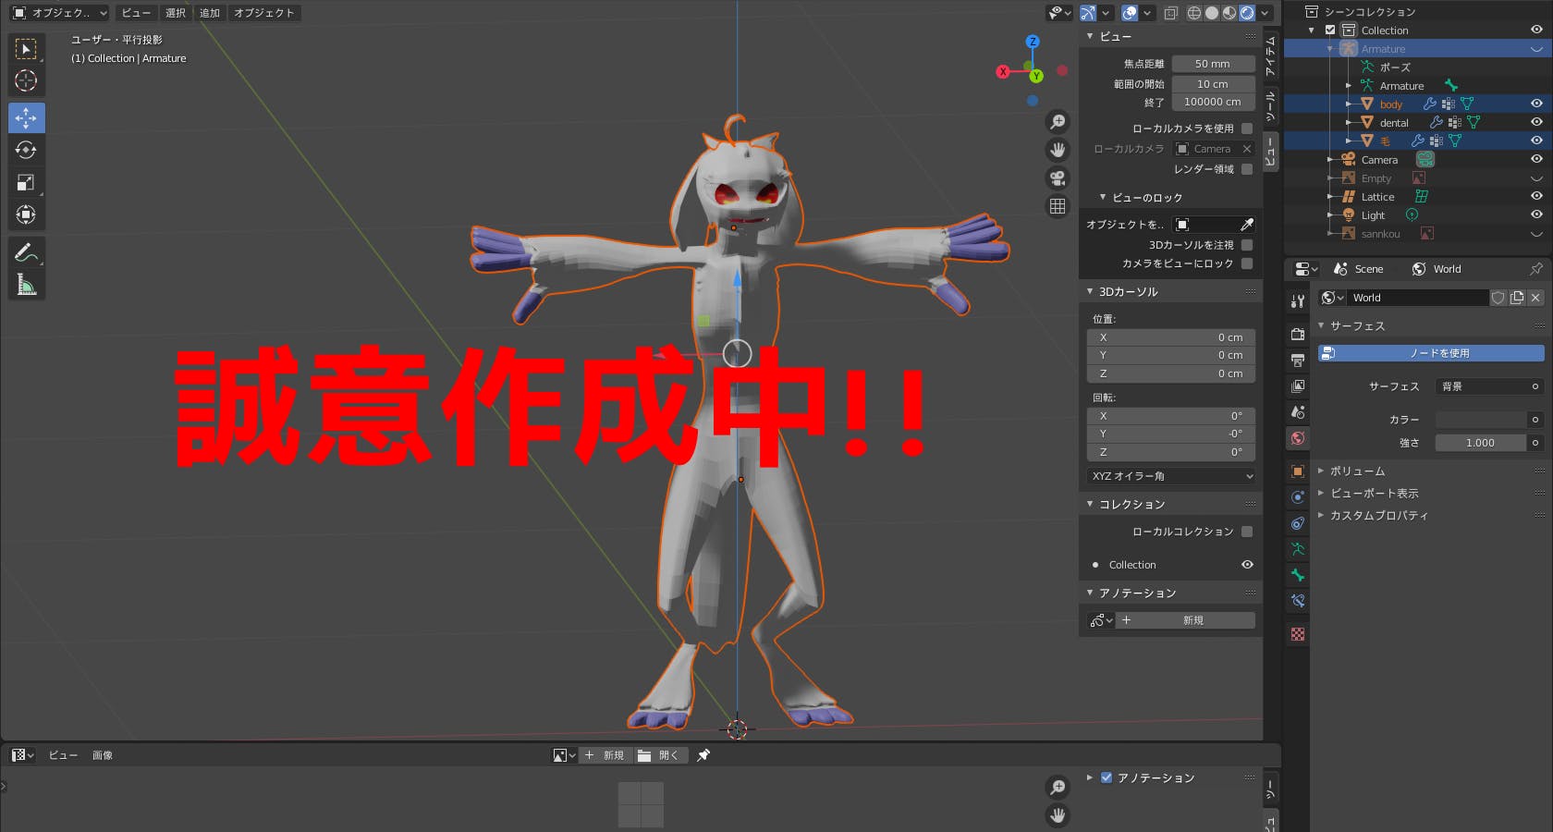Select the Rotate tool in the toolbar
1553x832 pixels.
point(26,150)
